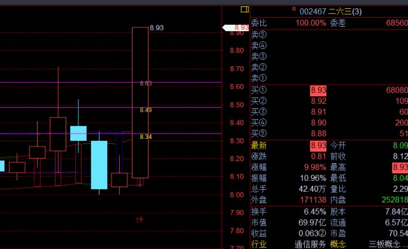Screen dimensions: 408x249
Task: Select the 买⑤ bid row label
Action: coord(259,133)
